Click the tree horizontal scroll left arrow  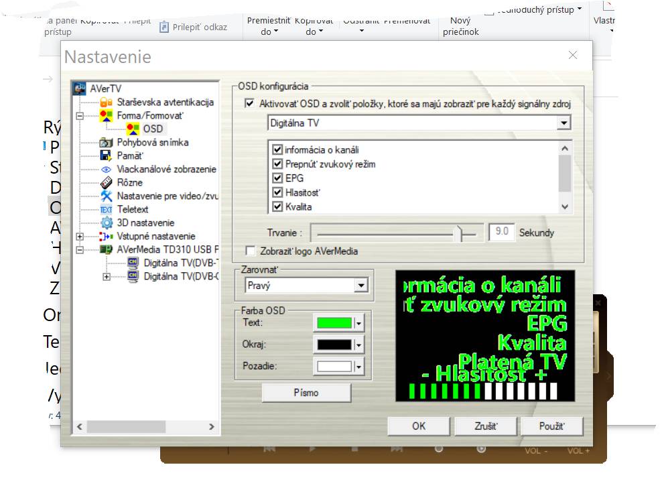point(80,427)
